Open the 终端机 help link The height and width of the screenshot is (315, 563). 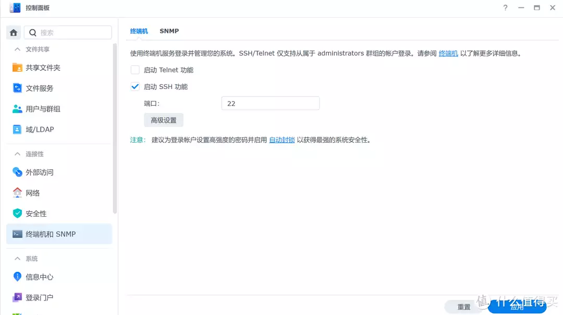point(448,54)
